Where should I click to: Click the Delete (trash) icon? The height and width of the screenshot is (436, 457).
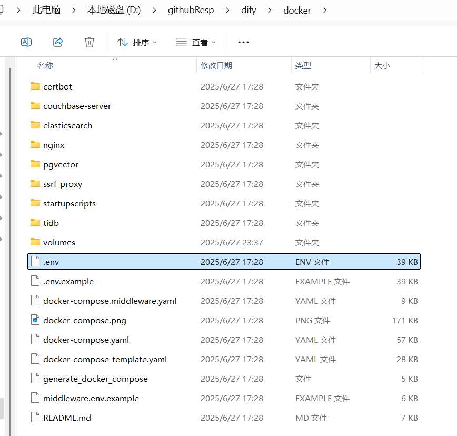(90, 42)
